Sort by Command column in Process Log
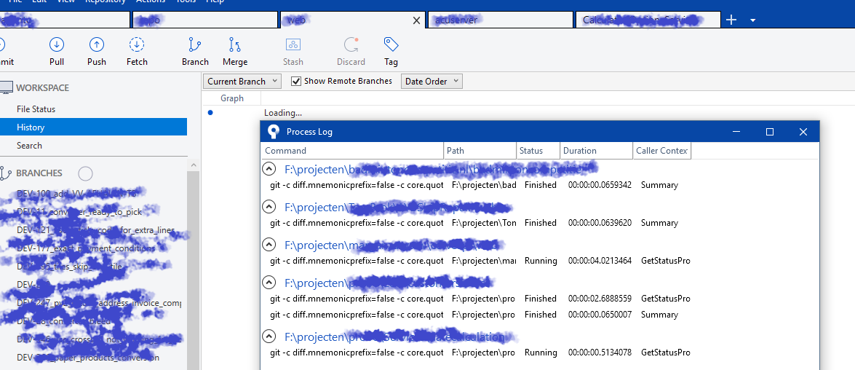 353,151
